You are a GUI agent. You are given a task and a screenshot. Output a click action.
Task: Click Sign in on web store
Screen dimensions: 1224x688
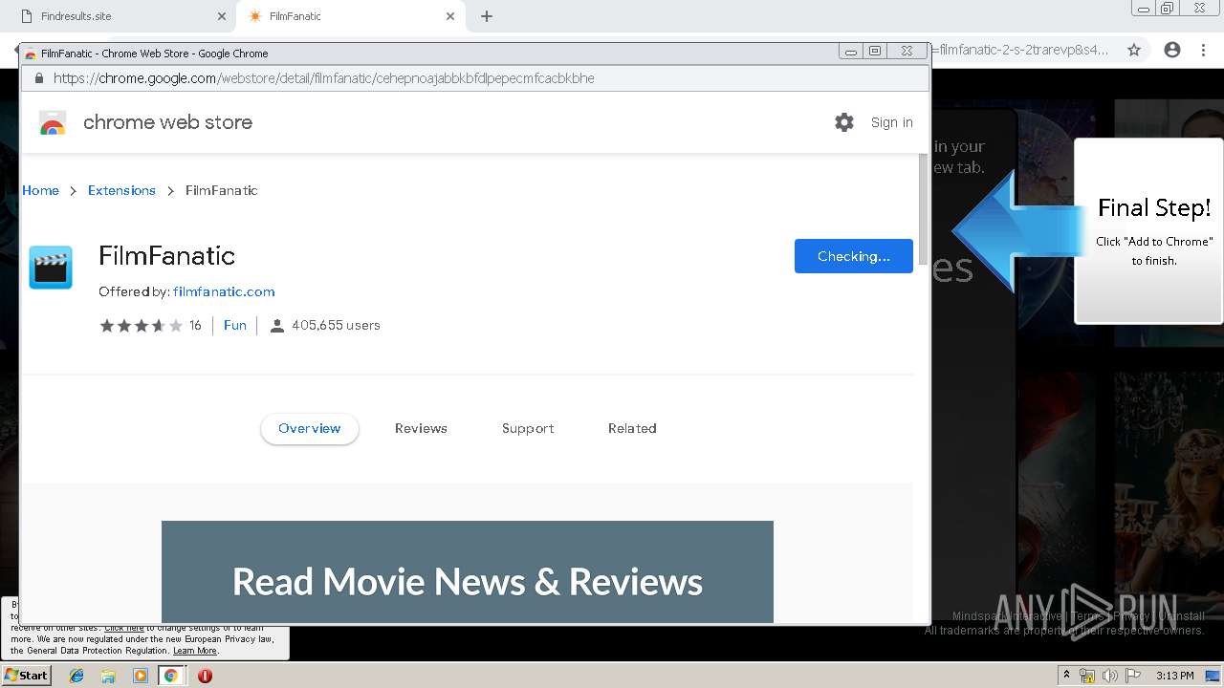point(891,122)
